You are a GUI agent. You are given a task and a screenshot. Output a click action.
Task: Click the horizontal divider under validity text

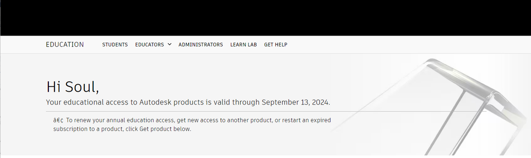[265, 111]
